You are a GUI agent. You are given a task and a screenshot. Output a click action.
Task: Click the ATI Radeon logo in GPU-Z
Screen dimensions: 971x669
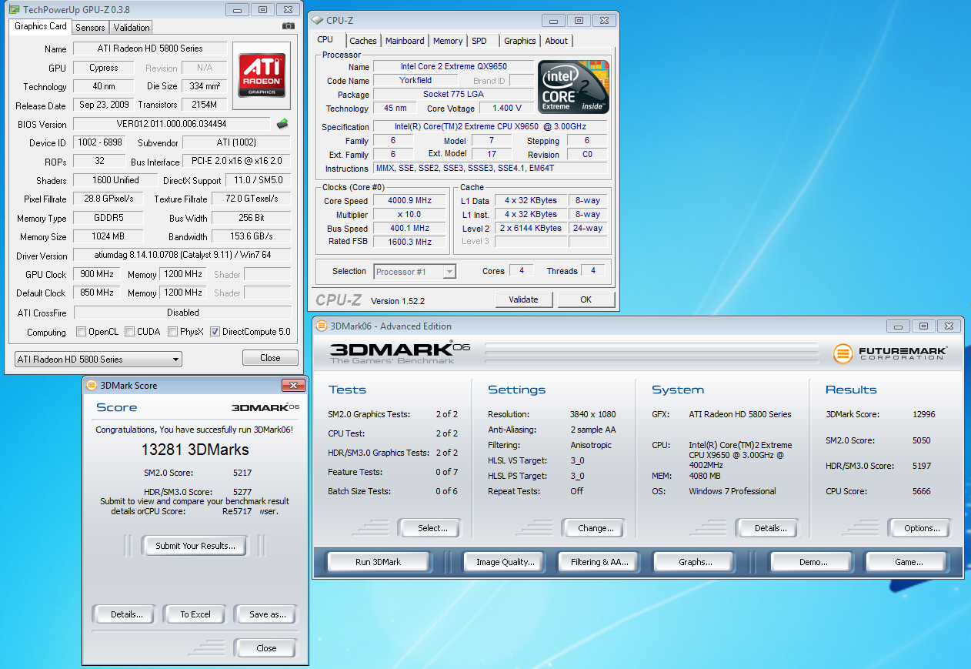[262, 74]
